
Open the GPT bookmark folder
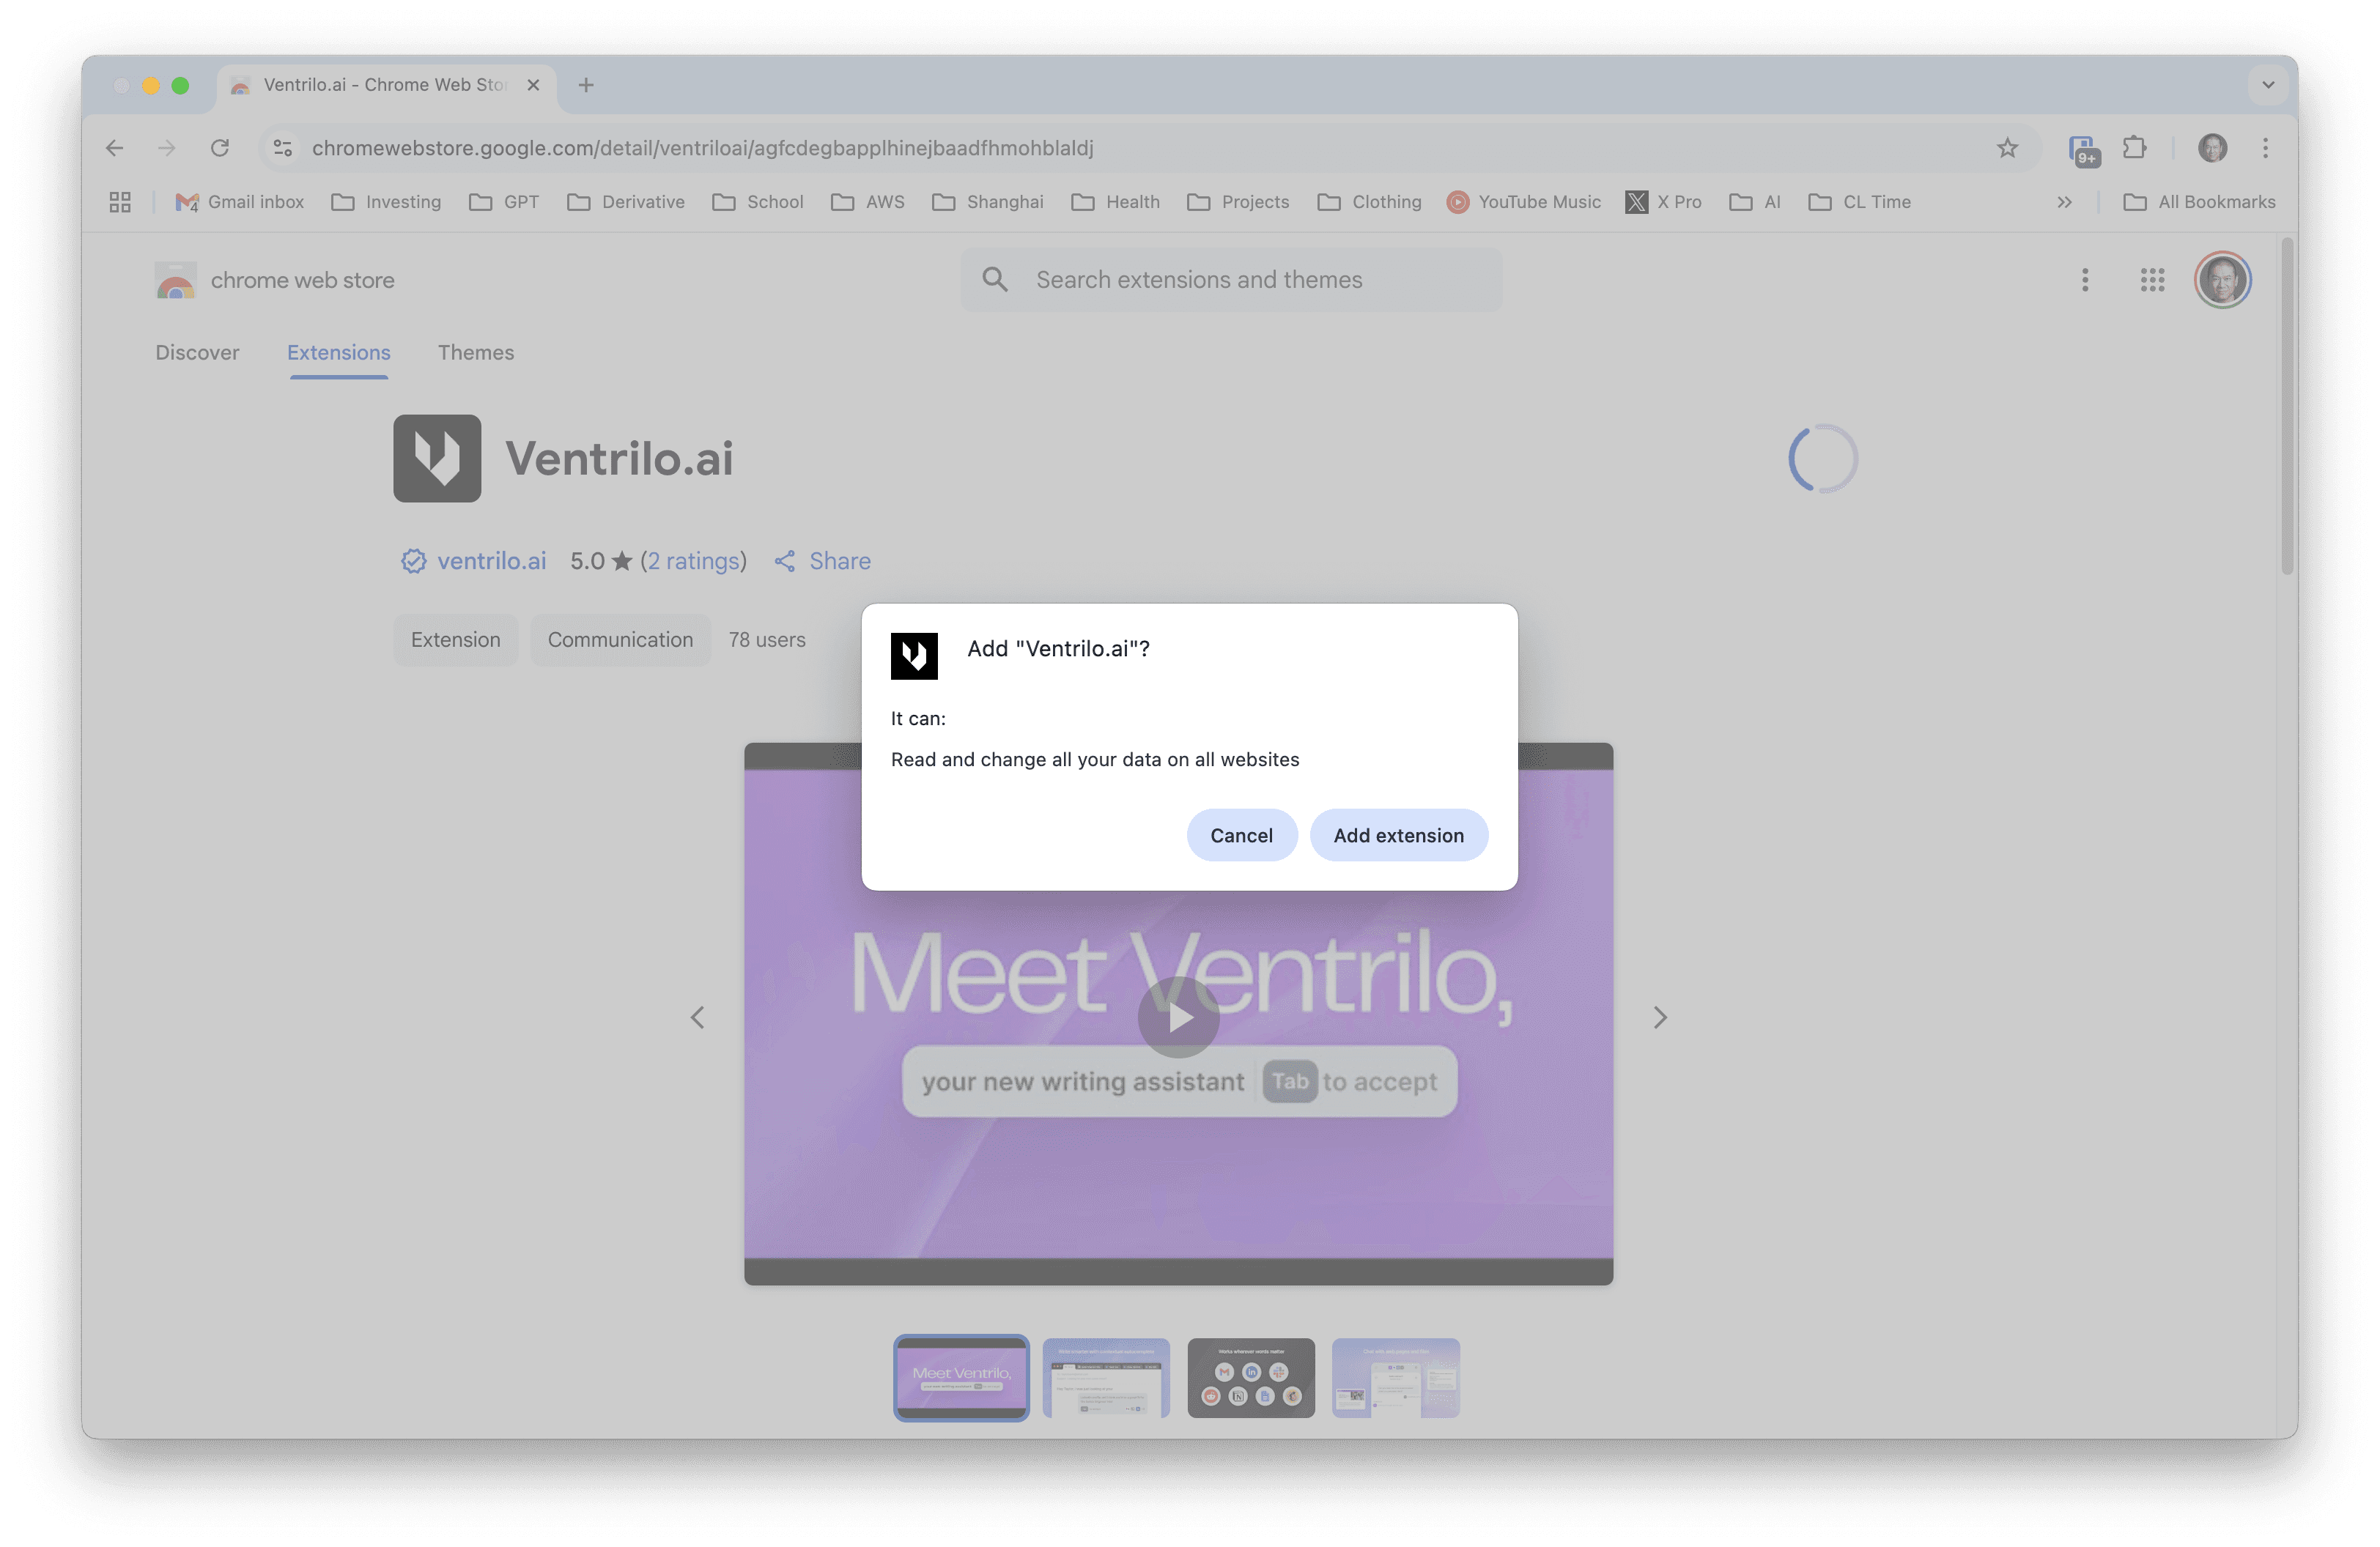[x=504, y=202]
